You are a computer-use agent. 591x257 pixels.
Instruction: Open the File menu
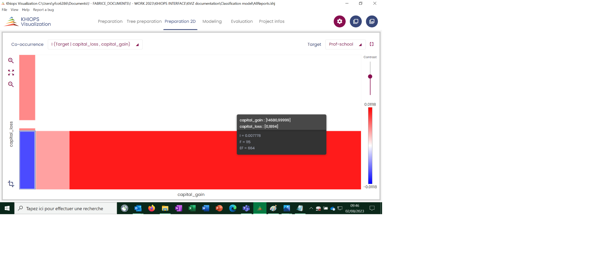[4, 10]
